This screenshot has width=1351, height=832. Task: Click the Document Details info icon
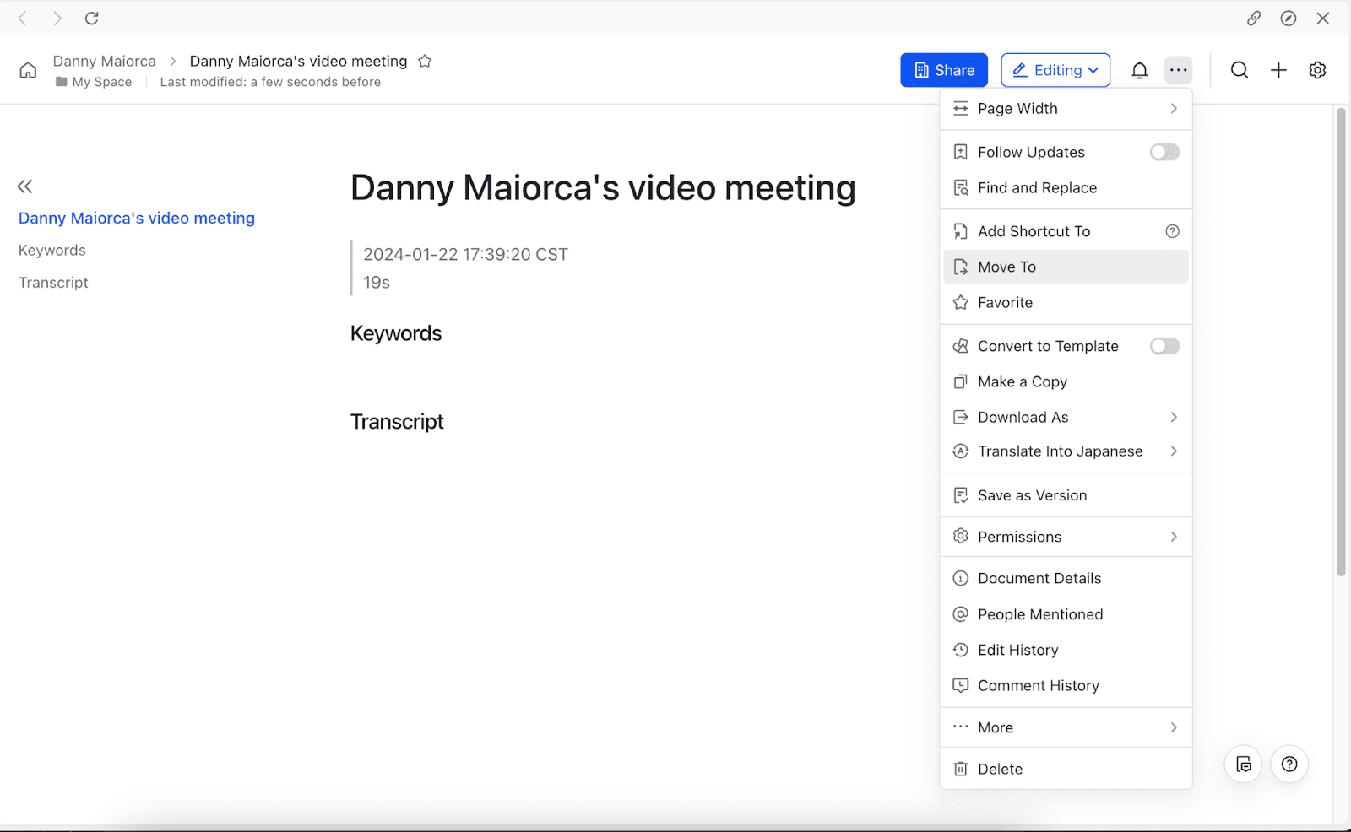960,578
